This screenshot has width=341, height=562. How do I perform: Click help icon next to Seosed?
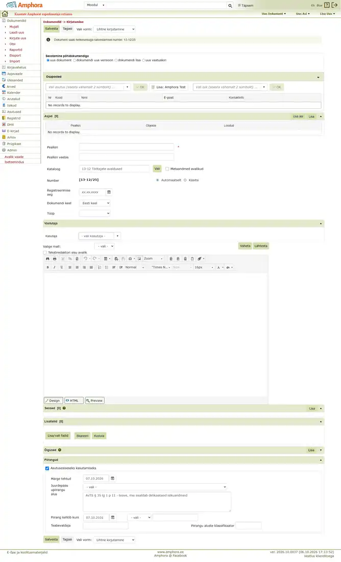(x=64, y=408)
